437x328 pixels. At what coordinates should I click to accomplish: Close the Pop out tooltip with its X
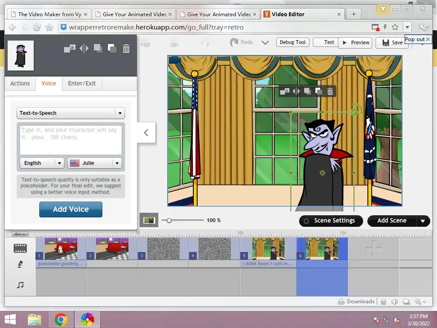click(428, 39)
